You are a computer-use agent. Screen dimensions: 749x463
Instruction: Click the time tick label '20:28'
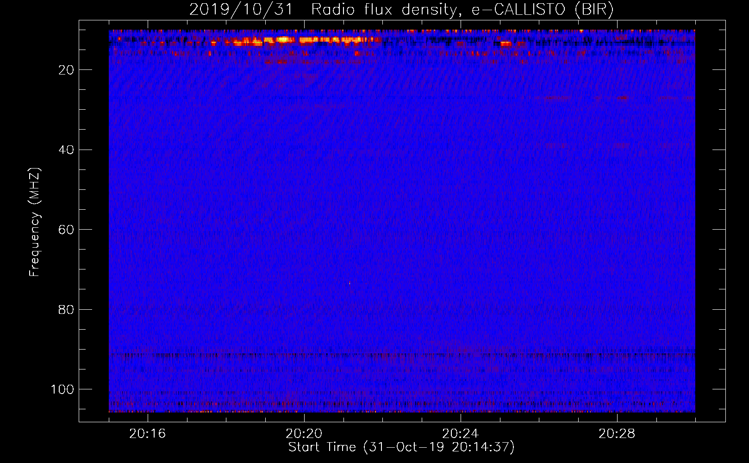[x=617, y=434]
